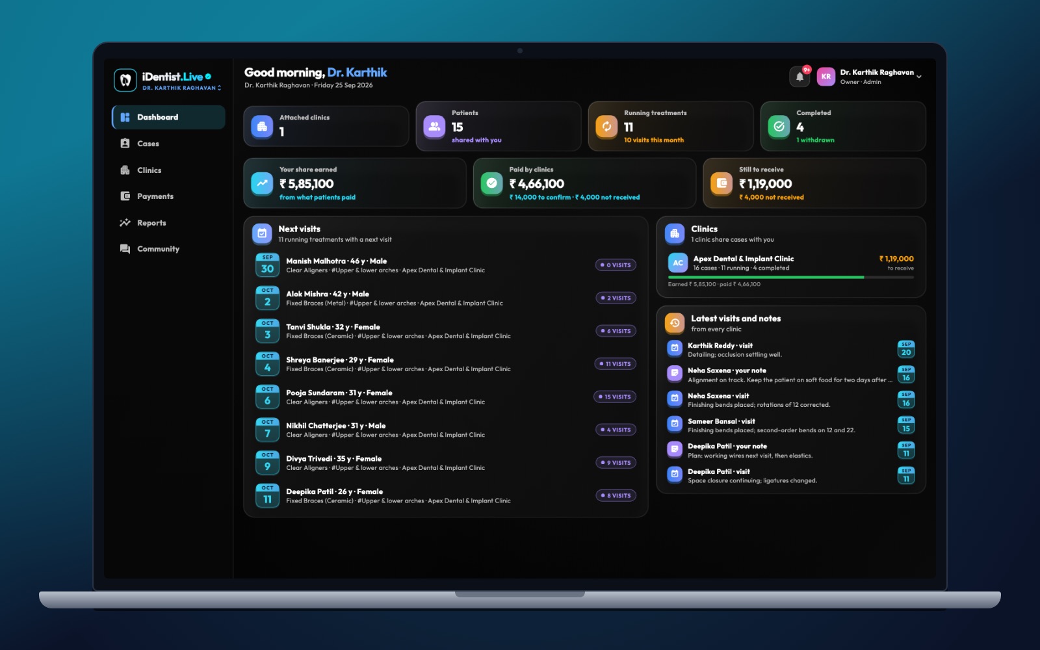Click the 4 VISITS badge
This screenshot has width=1040, height=650.
point(616,430)
